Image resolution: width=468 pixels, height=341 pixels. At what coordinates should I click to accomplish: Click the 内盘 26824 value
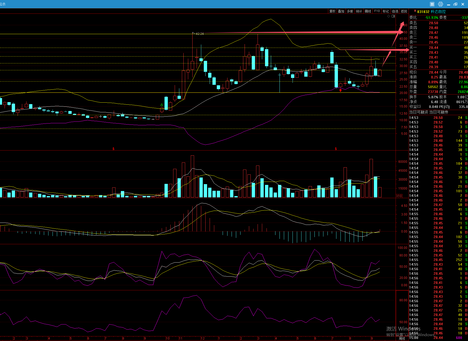(463, 92)
